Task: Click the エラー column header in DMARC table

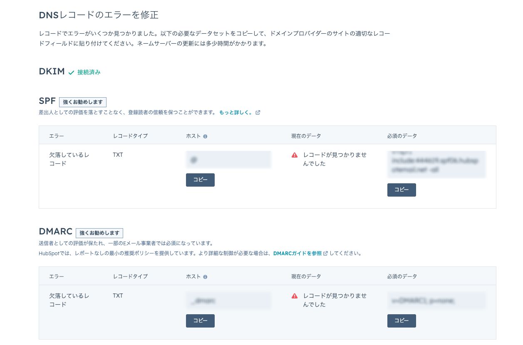Action: [57, 276]
